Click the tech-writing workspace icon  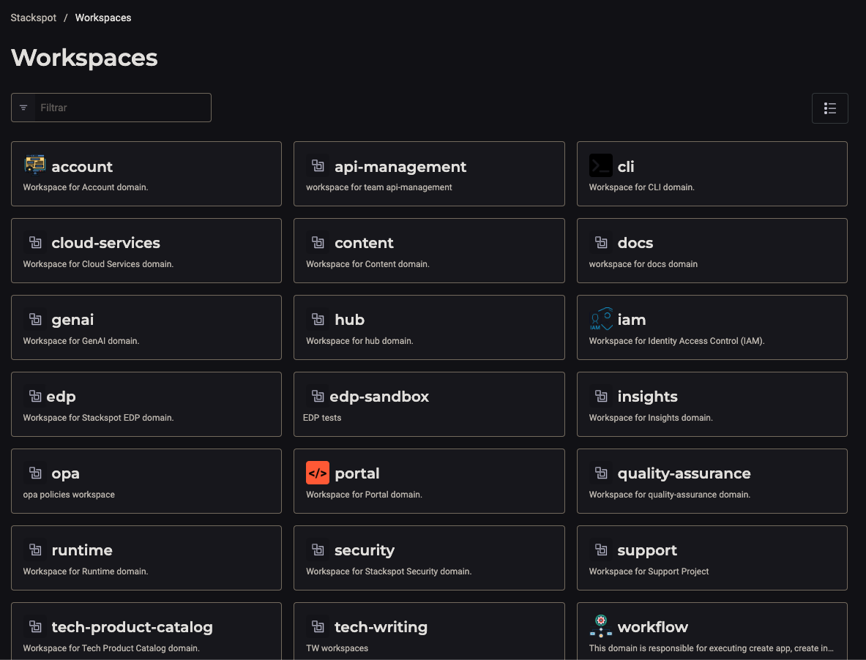pos(318,626)
